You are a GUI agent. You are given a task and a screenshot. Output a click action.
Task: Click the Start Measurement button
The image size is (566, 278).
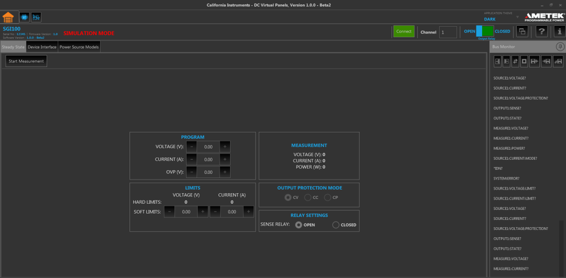[26, 61]
